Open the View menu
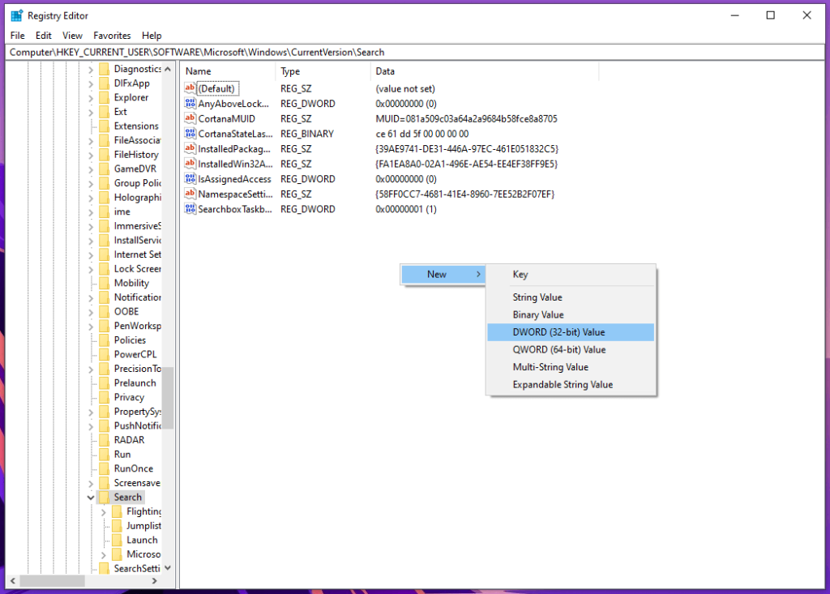 [72, 35]
